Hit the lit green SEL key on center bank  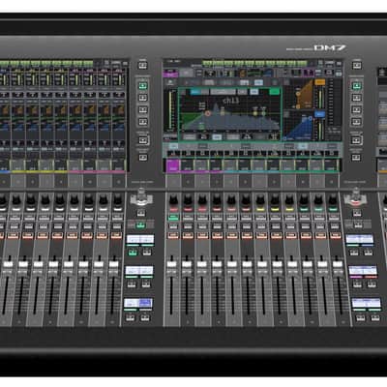click(173, 218)
